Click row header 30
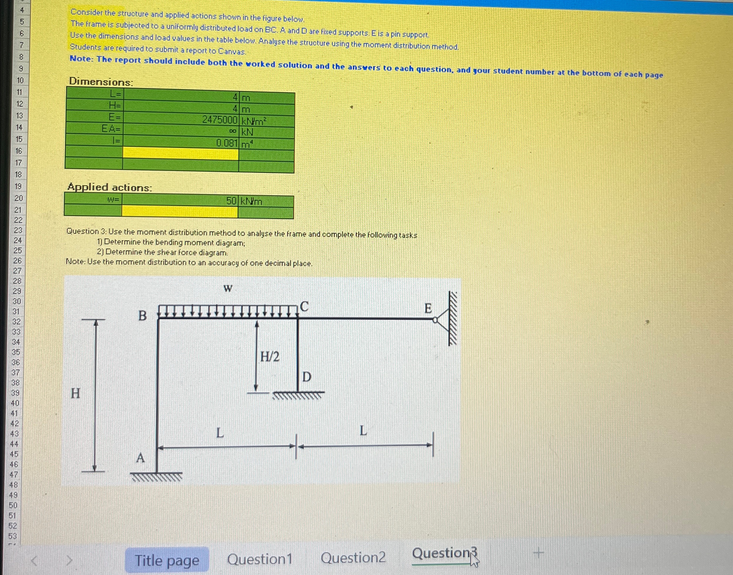 coord(17,301)
